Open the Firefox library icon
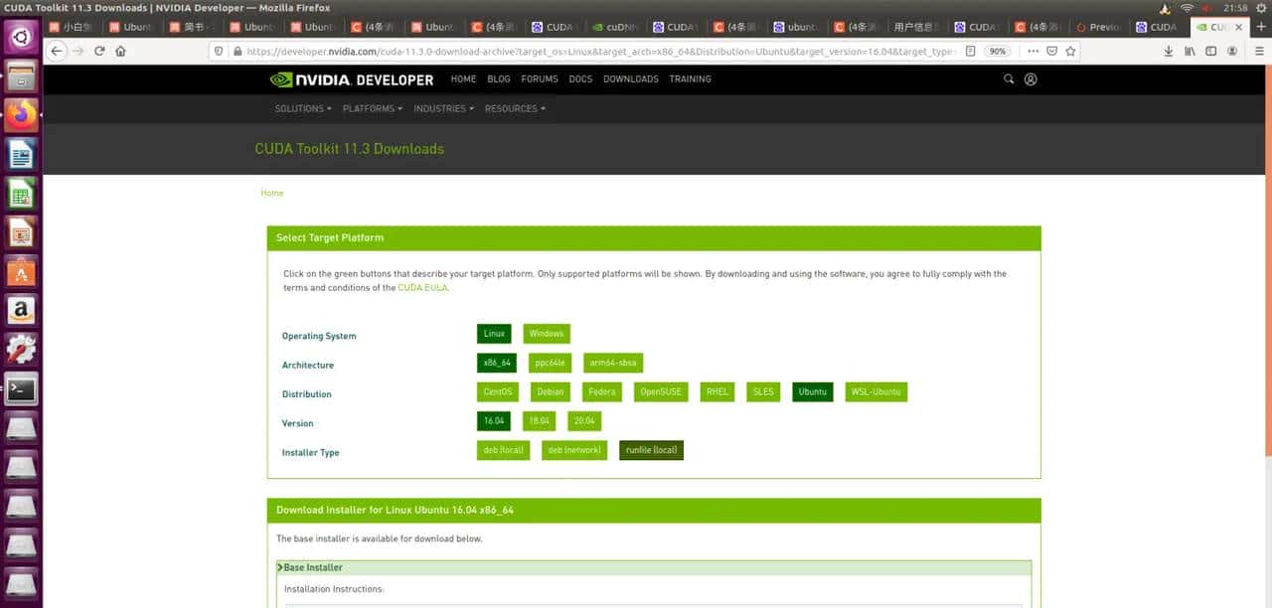Viewport: 1272px width, 608px height. (1190, 51)
